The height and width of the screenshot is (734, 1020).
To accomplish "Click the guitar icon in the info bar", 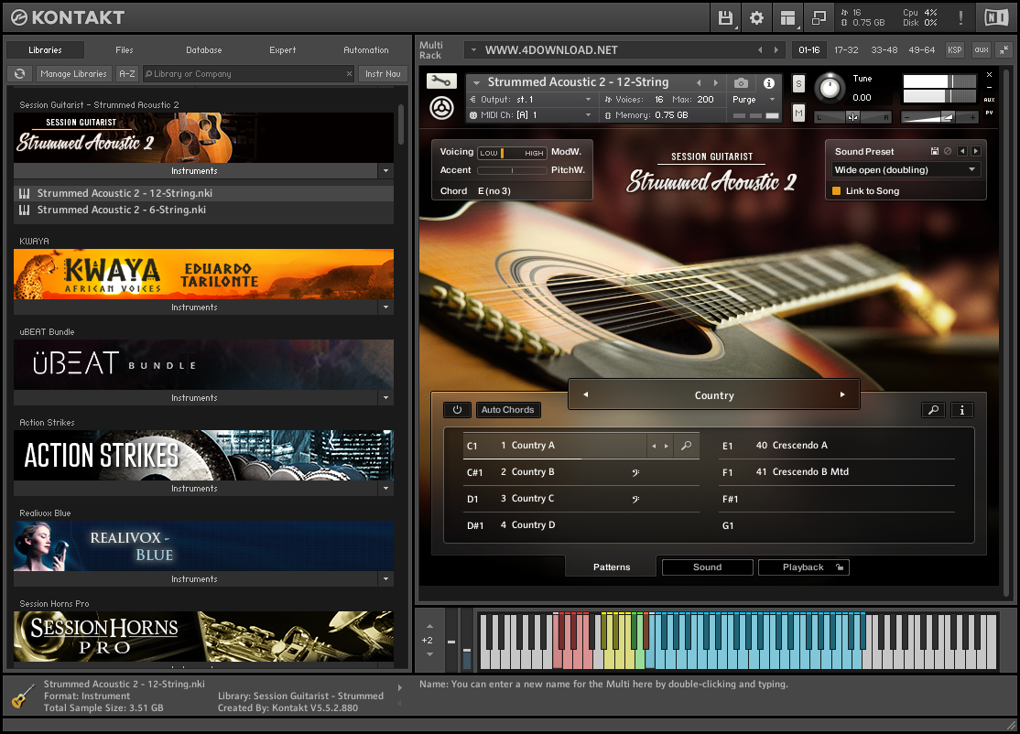I will (23, 696).
